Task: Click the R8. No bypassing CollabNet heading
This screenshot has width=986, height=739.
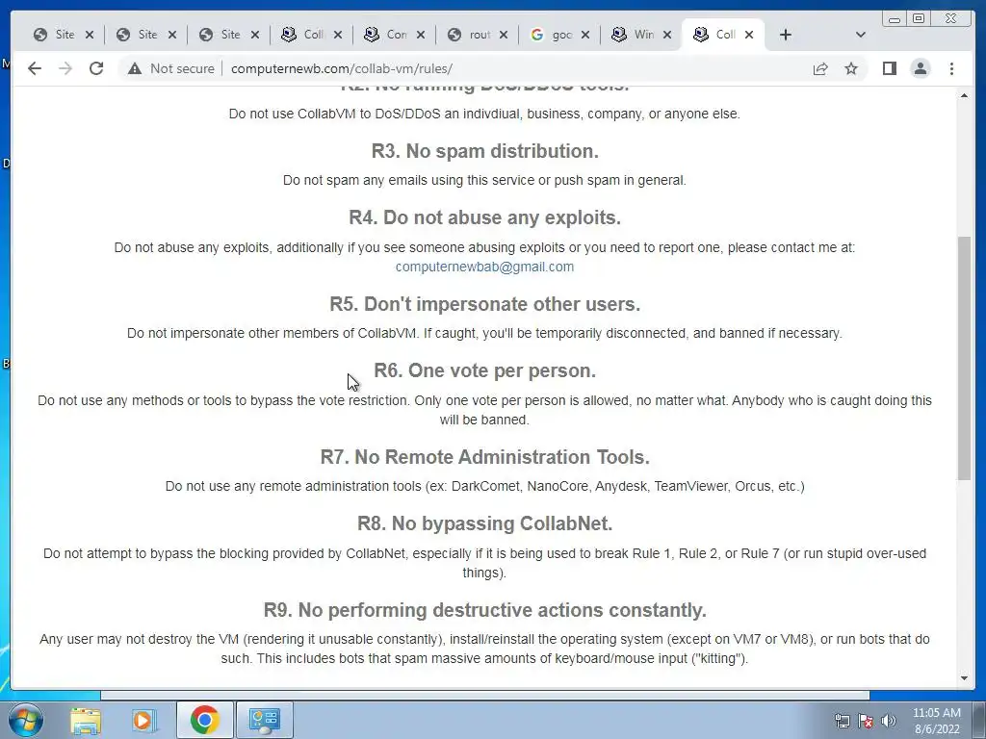Action: (x=485, y=523)
